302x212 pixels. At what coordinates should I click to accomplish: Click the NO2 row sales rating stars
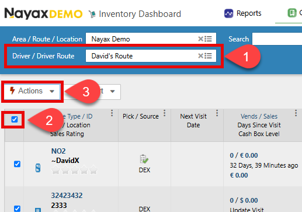[74, 169]
